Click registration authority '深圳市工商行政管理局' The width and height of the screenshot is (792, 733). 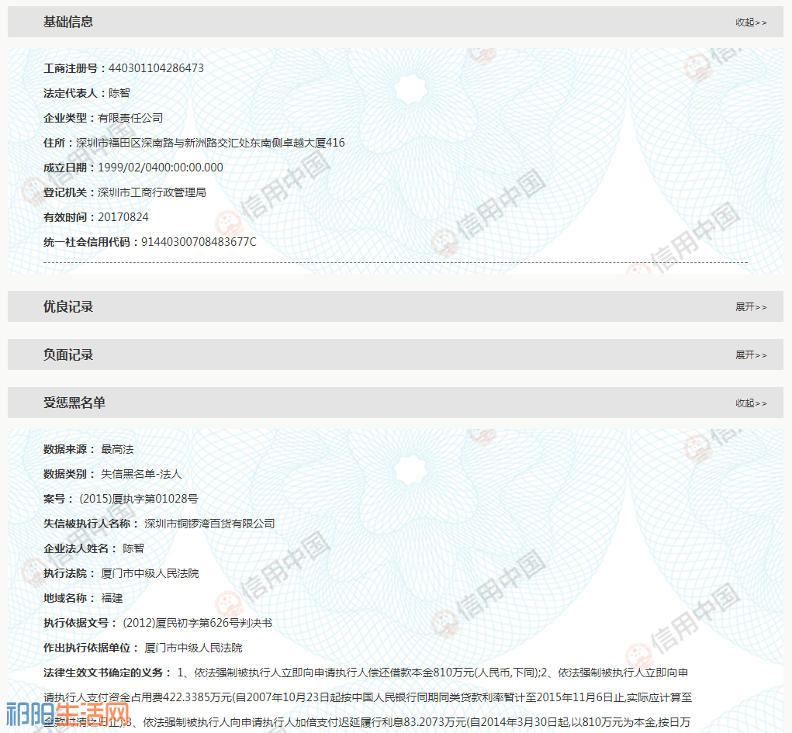pos(152,192)
